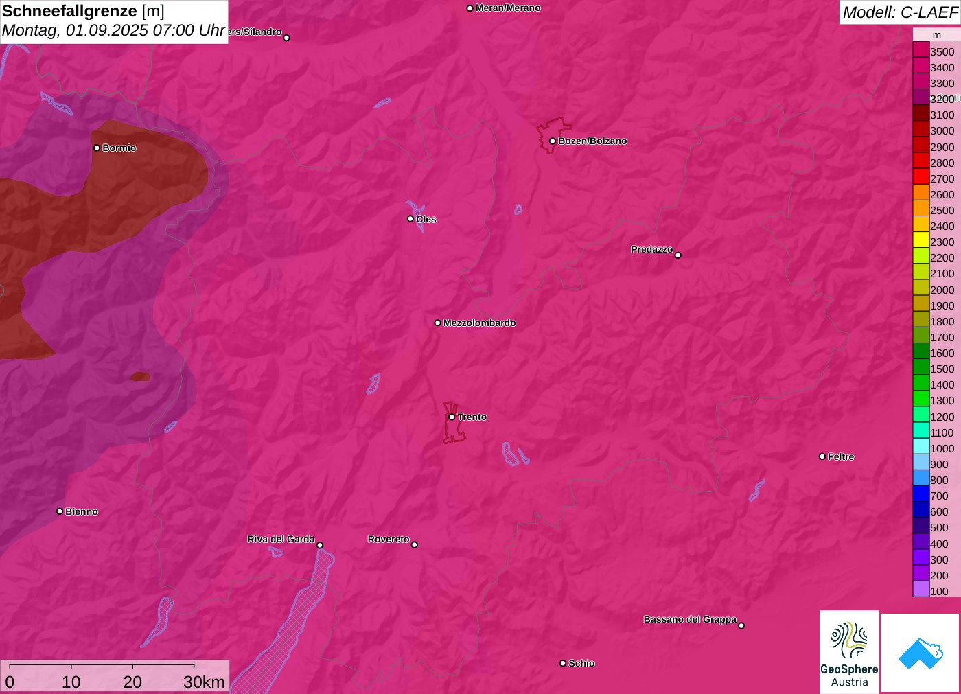Click the Schio town marker
961x694 pixels.
(x=563, y=663)
